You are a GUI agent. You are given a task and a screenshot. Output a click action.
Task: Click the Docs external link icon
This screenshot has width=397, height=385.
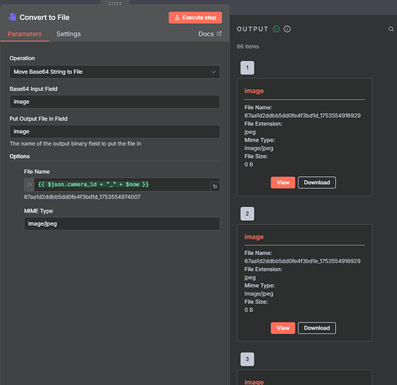219,34
